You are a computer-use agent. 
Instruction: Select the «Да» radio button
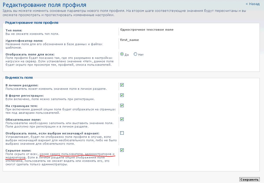pos(122,54)
